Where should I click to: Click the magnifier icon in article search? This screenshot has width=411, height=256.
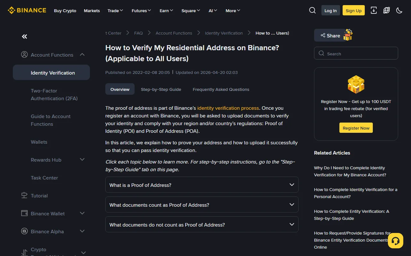(x=321, y=53)
